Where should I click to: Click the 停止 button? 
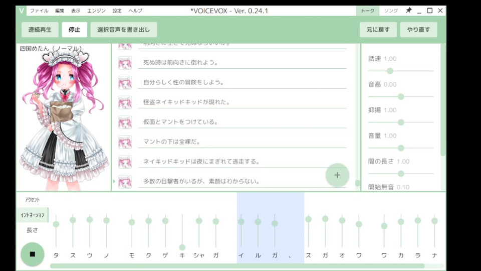click(x=74, y=30)
